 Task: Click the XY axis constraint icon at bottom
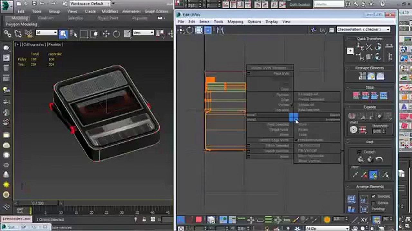[x=365, y=220]
